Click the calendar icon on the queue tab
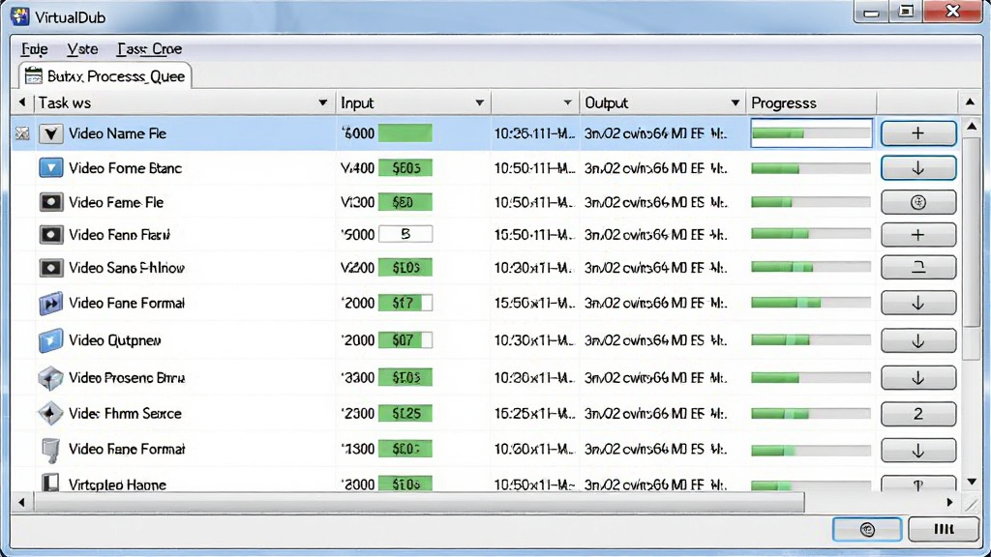Image resolution: width=991 pixels, height=557 pixels. point(34,75)
